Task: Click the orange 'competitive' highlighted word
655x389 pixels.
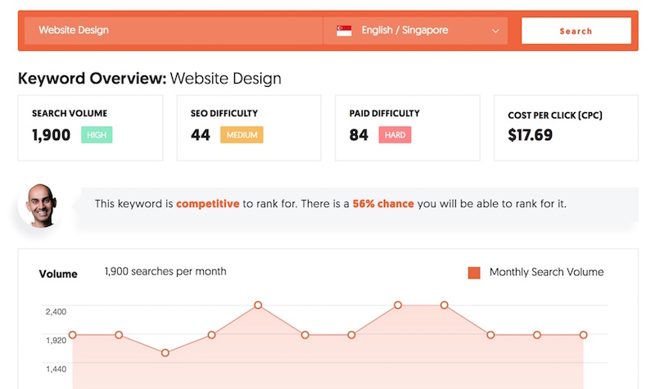Action: click(x=208, y=204)
